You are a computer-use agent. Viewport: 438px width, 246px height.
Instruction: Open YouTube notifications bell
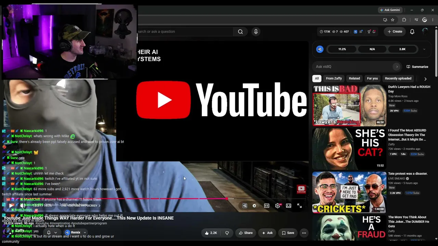pos(412,31)
